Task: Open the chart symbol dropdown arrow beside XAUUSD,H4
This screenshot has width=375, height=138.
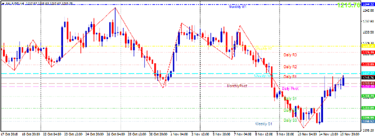Action: coord(3,4)
